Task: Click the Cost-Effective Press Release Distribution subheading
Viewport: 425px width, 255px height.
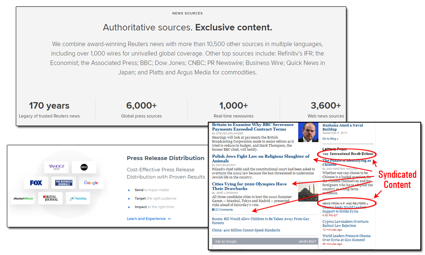Action: [x=166, y=173]
